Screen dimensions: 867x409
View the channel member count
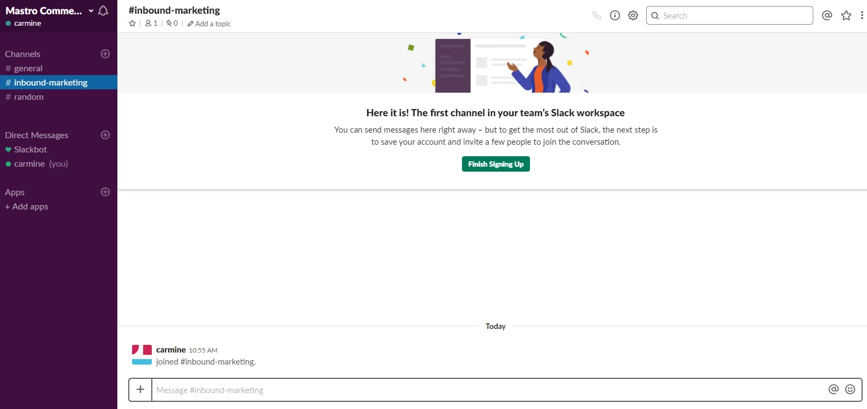151,24
